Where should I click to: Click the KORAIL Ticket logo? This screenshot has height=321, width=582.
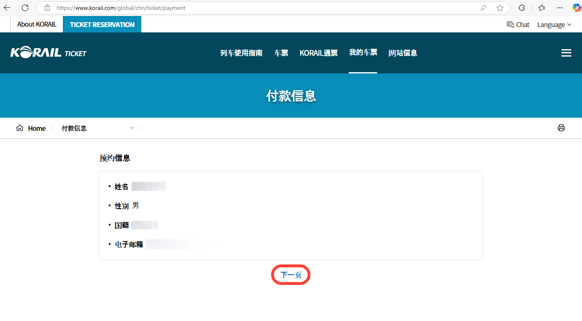click(48, 53)
